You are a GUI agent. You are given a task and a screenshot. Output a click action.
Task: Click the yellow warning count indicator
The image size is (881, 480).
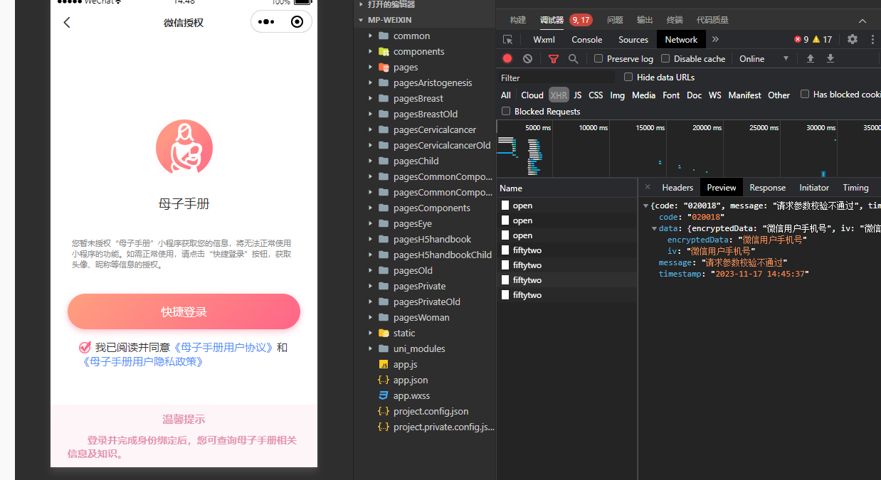pyautogui.click(x=822, y=40)
